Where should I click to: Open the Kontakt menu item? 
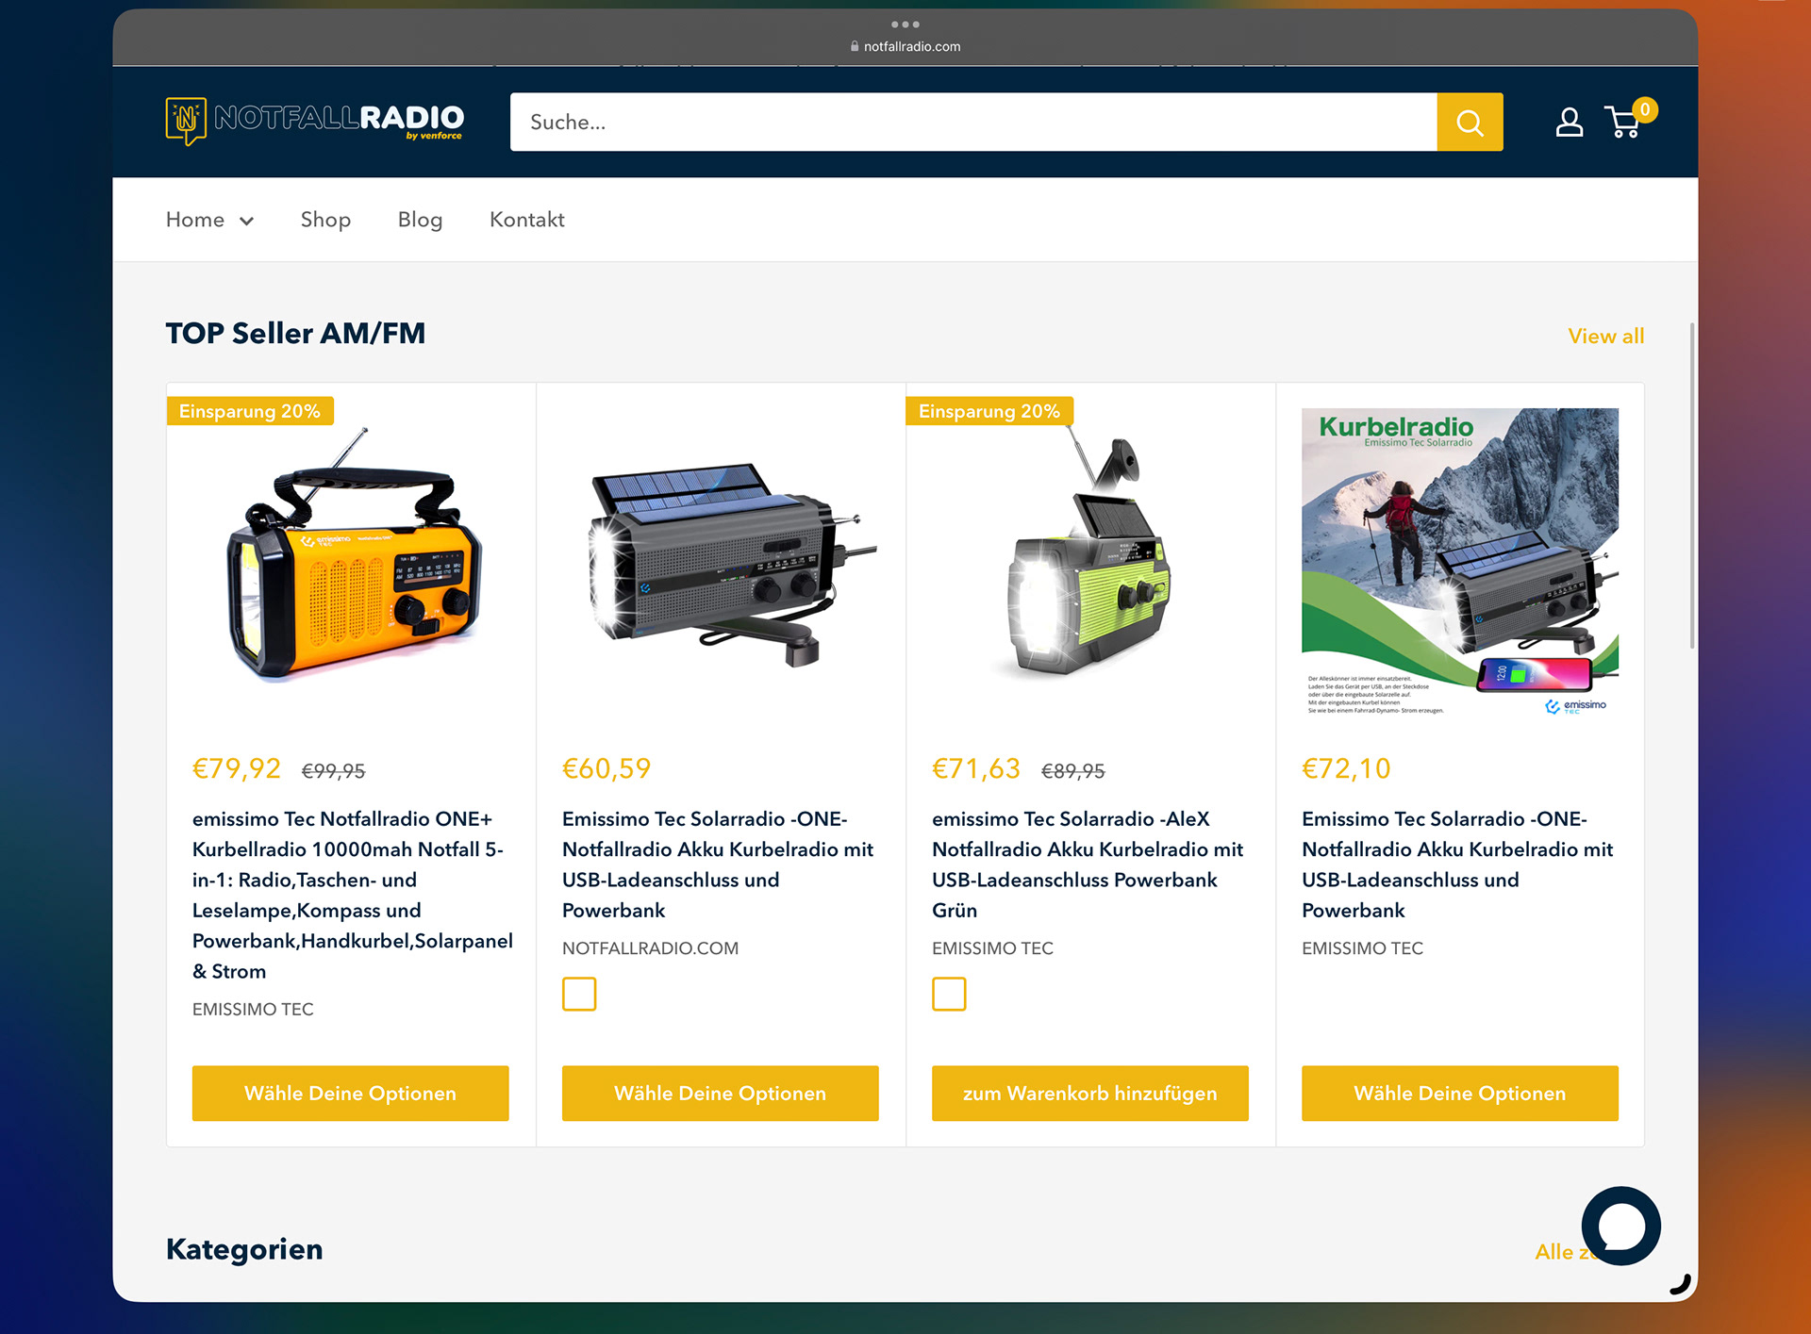click(x=526, y=220)
